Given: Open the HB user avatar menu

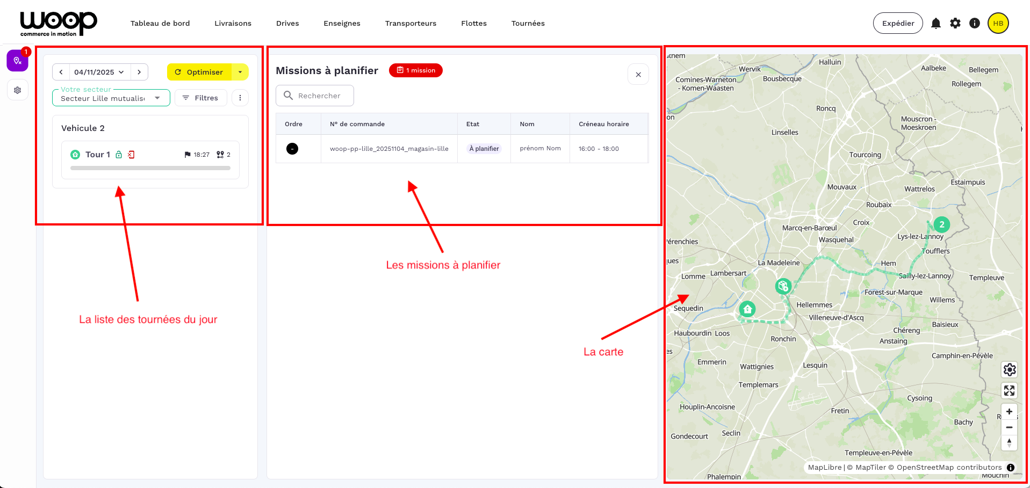Looking at the screenshot, I should [998, 23].
